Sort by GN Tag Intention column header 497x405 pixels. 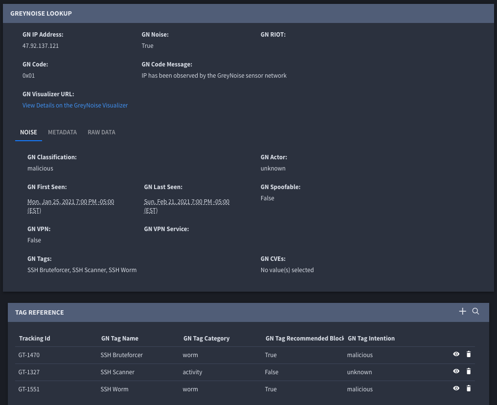(371, 339)
